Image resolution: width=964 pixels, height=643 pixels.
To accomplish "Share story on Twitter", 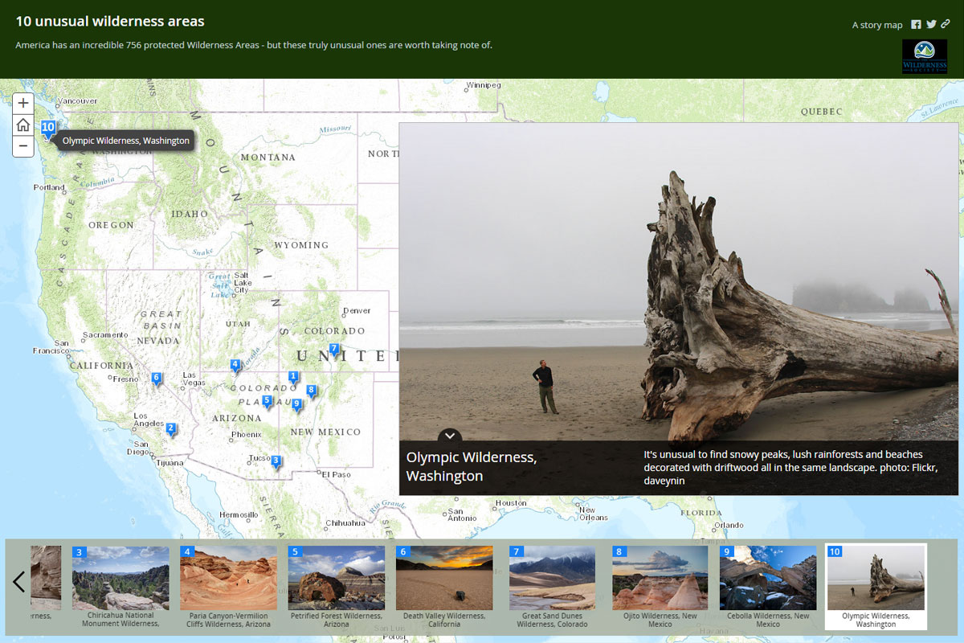I will (x=931, y=25).
